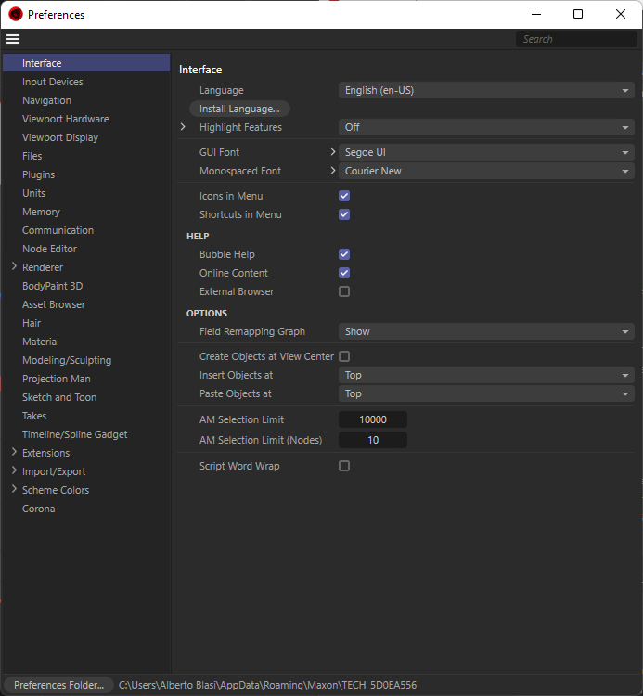Viewport: 643px width, 696px height.
Task: Maximize the Preferences window
Action: [578, 14]
